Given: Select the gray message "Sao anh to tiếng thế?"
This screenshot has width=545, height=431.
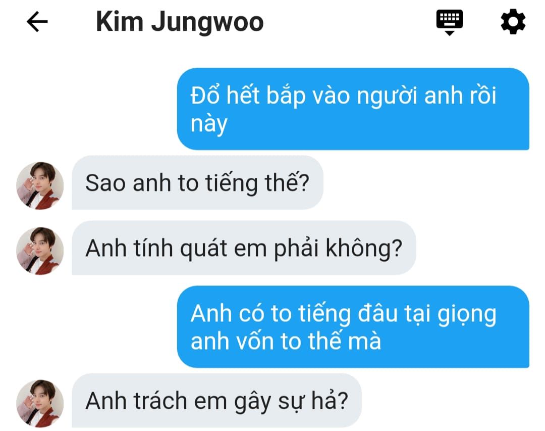Looking at the screenshot, I should point(197,183).
